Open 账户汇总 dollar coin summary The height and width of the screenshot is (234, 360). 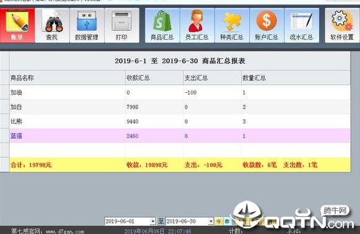(267, 25)
